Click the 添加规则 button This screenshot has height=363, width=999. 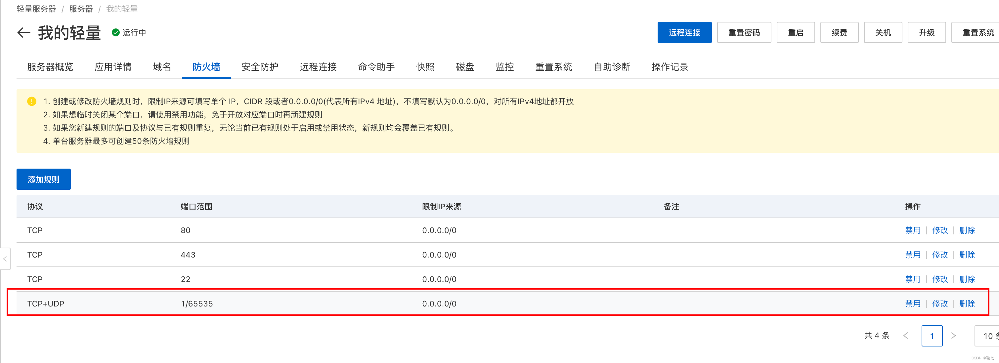43,180
